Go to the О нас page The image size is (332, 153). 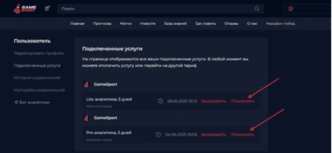coord(252,23)
